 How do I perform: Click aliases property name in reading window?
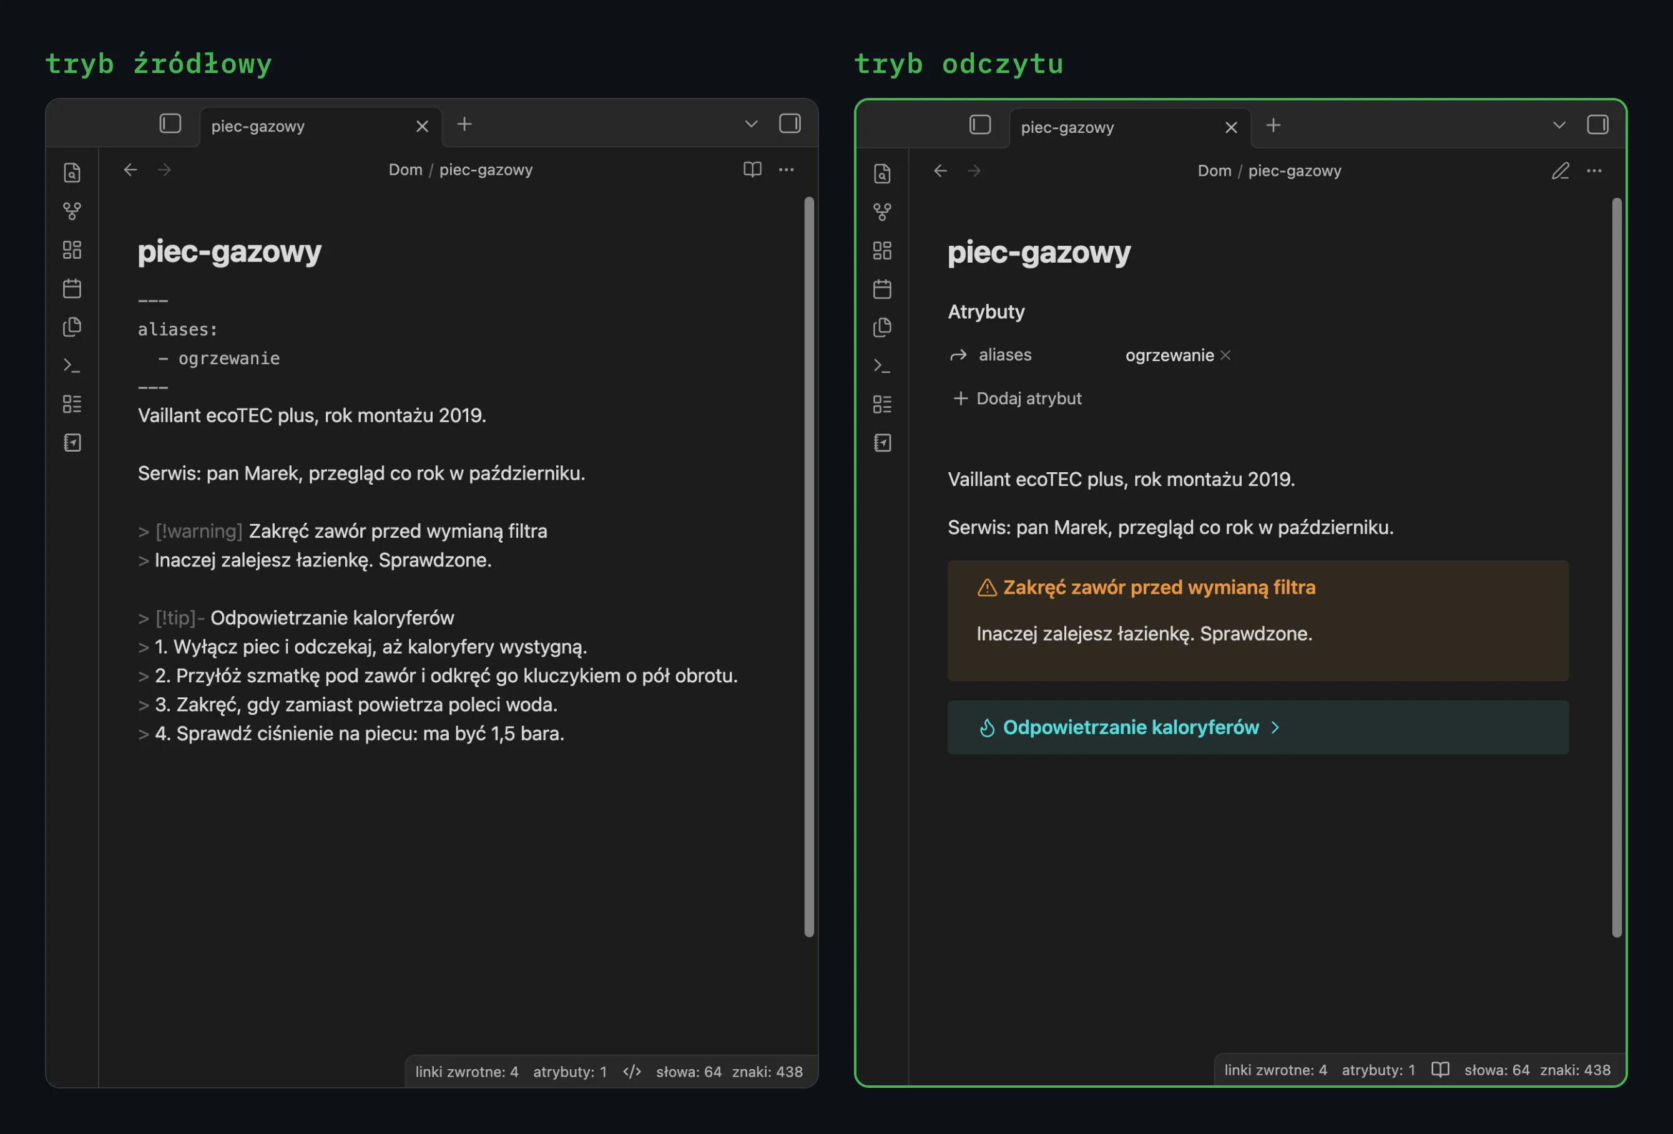(1004, 355)
